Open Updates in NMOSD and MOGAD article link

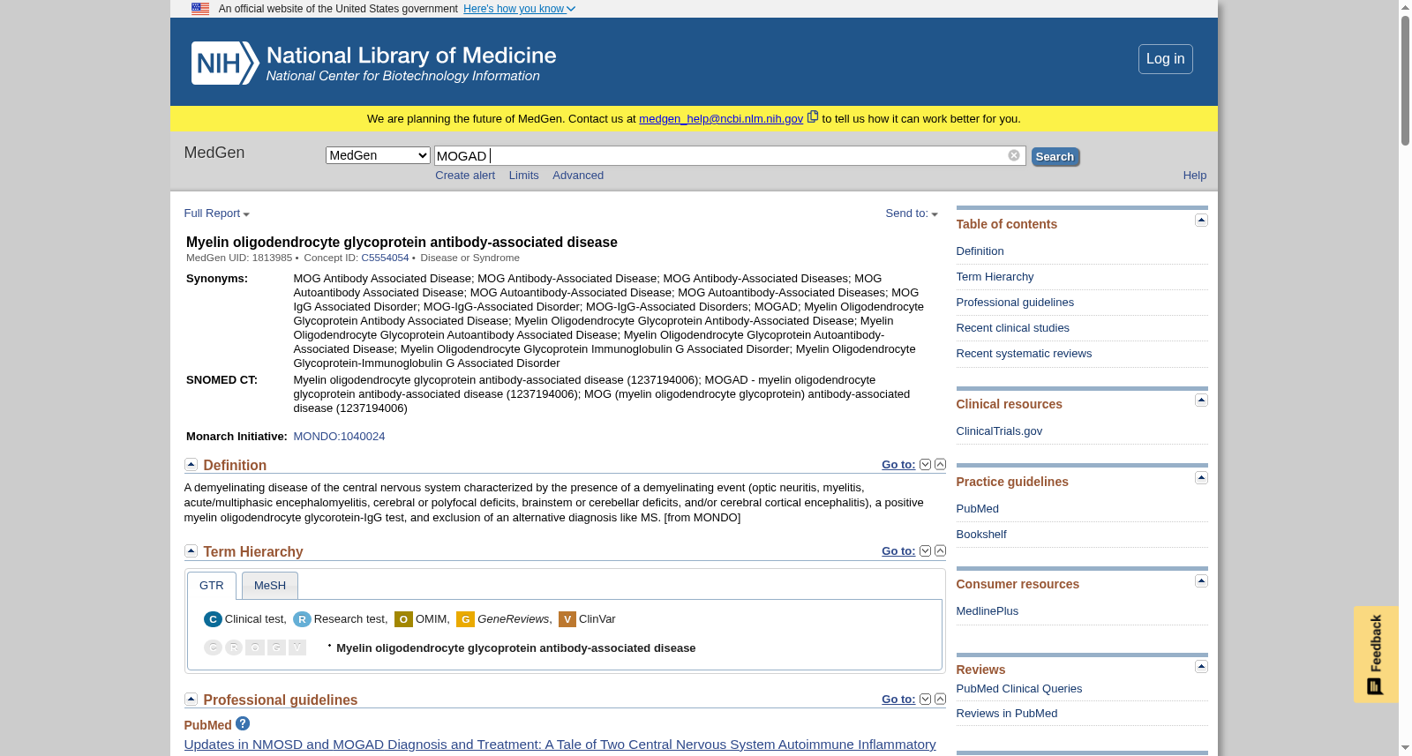pyautogui.click(x=560, y=745)
